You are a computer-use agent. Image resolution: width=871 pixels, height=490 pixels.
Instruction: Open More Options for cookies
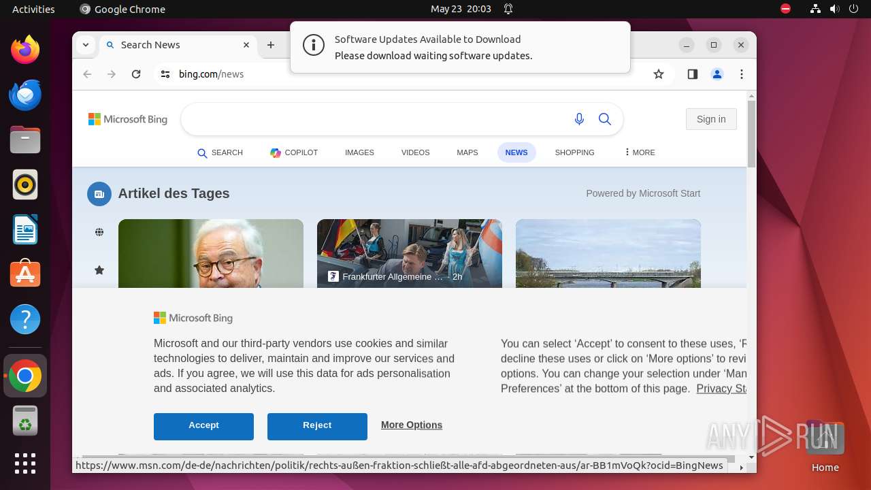[x=412, y=425]
